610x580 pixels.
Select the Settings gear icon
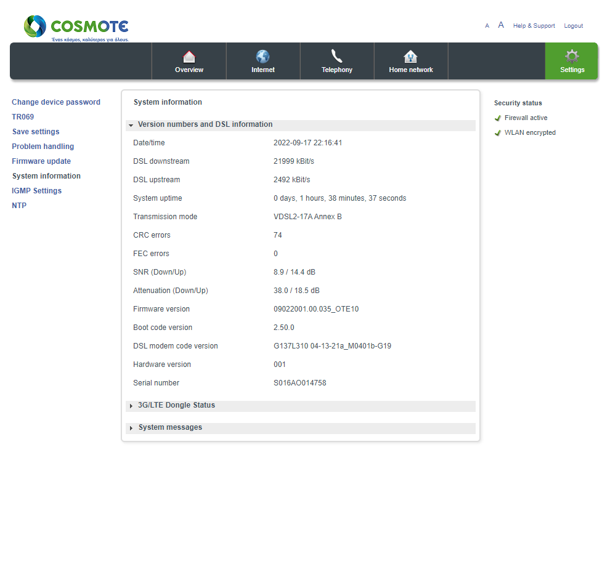(572, 57)
